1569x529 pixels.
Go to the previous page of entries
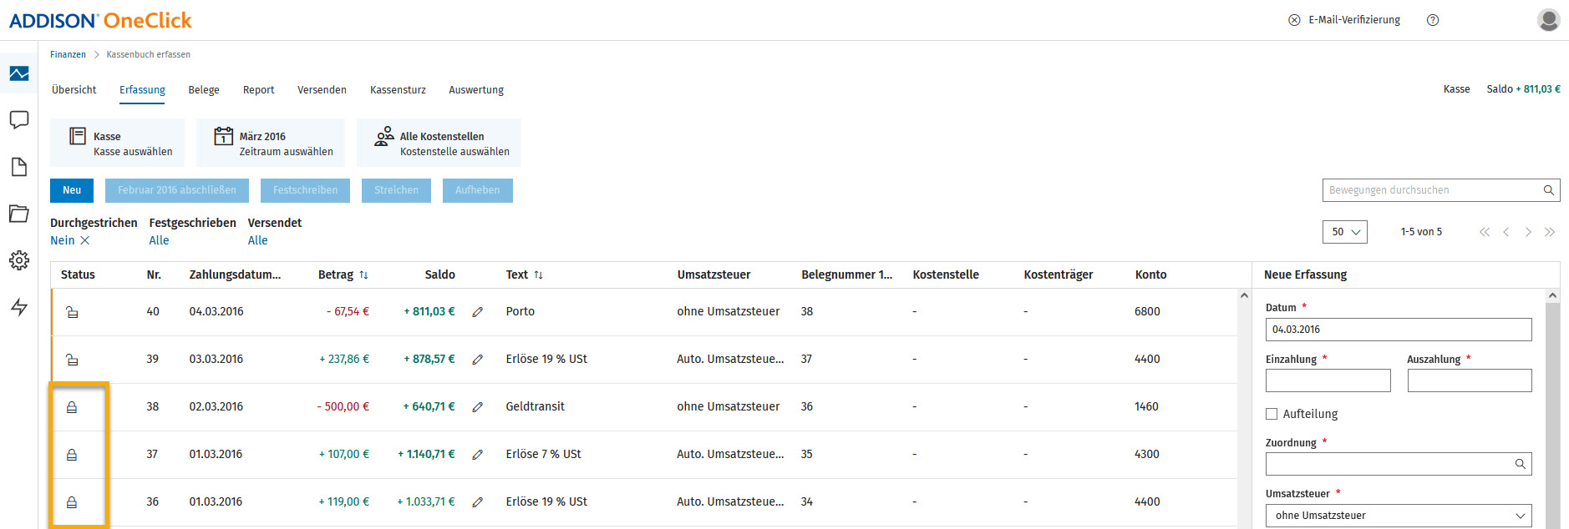(x=1506, y=232)
